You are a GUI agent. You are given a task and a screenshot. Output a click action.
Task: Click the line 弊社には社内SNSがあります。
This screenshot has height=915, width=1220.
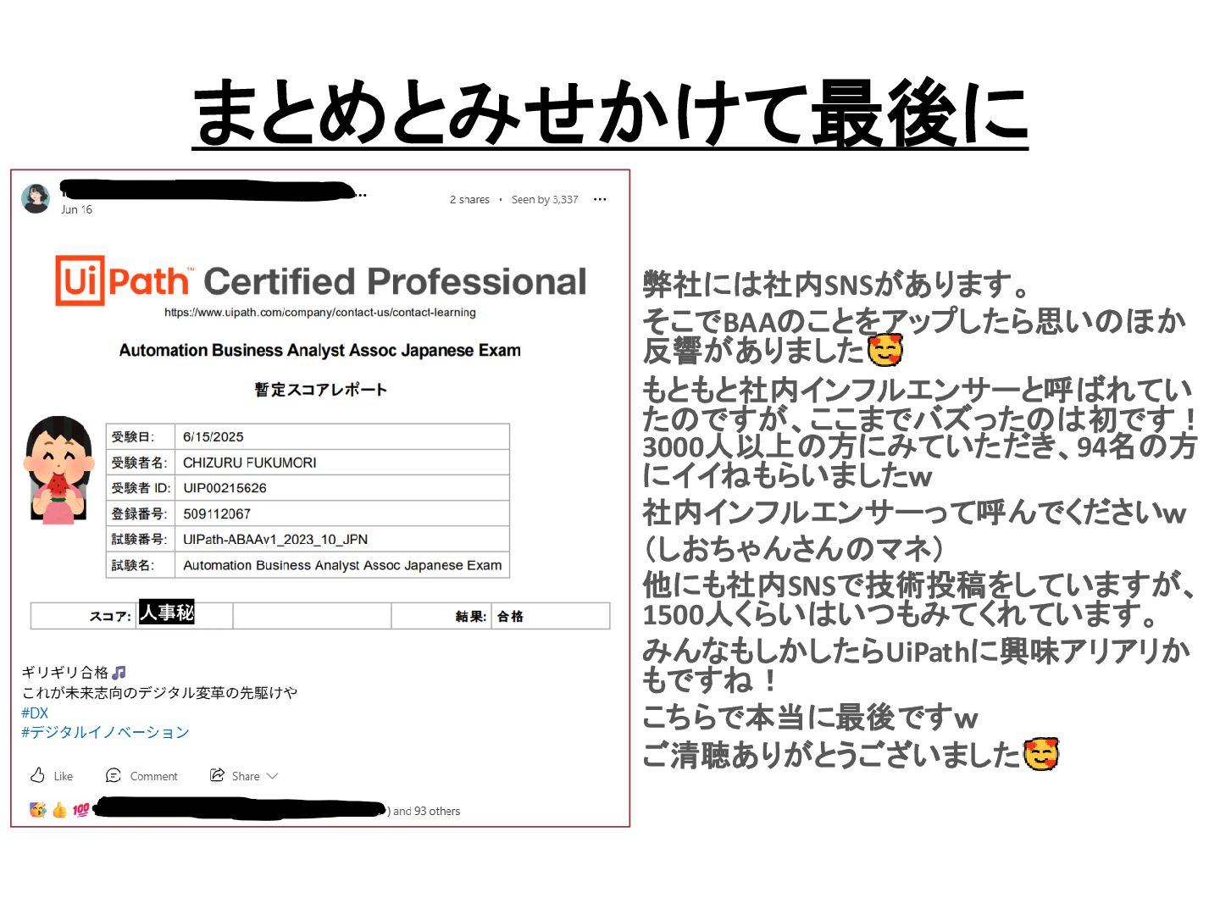coord(837,284)
